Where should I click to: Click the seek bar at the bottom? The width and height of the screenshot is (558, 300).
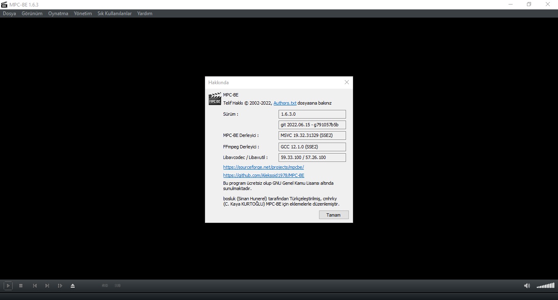279,296
